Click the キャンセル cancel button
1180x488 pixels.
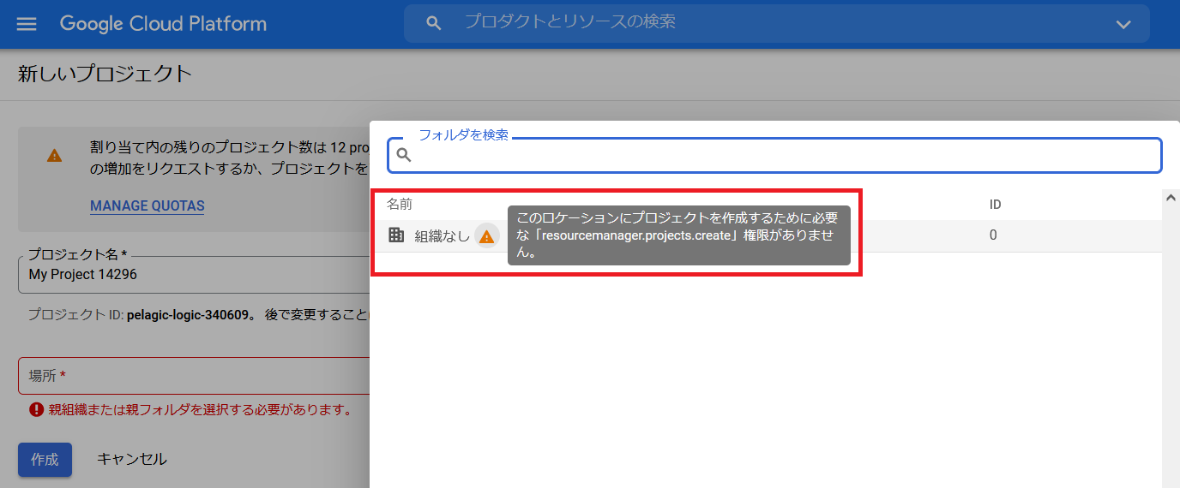point(132,459)
